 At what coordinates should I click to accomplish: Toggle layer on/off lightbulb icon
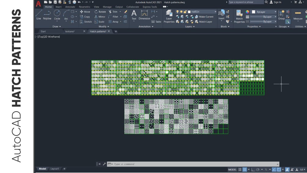[x=177, y=12]
